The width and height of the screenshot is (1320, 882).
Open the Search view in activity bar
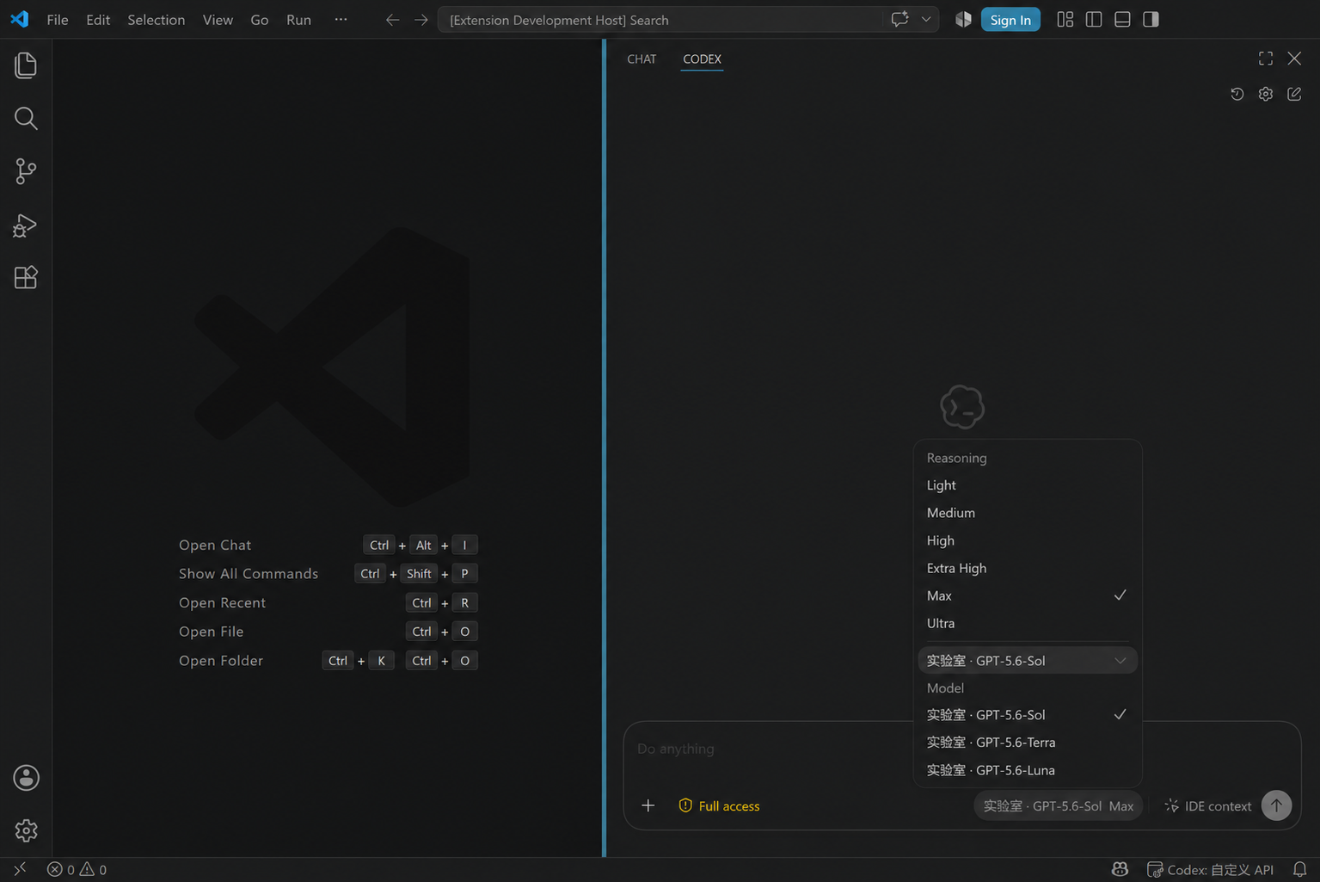click(x=26, y=118)
